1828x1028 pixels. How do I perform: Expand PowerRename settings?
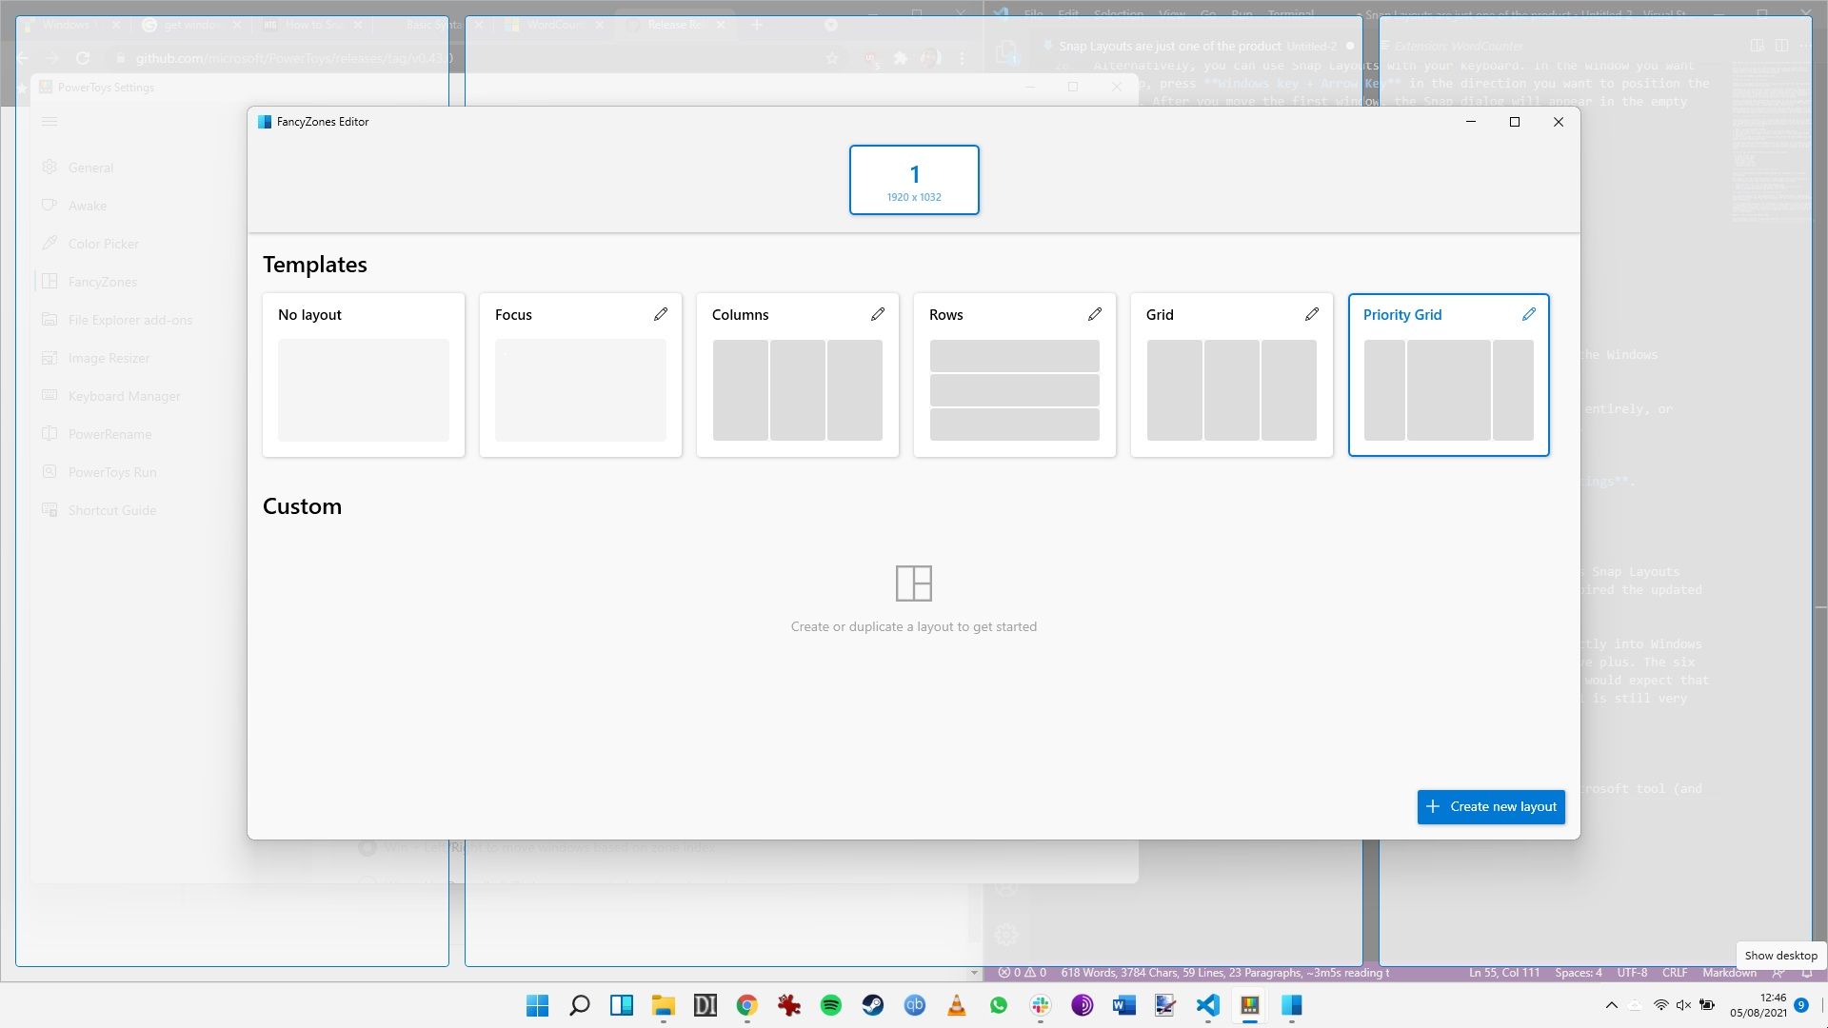coord(109,433)
